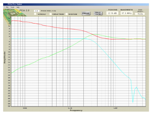Open the Tools menu
This screenshot has height=114, width=152.
point(12,7)
